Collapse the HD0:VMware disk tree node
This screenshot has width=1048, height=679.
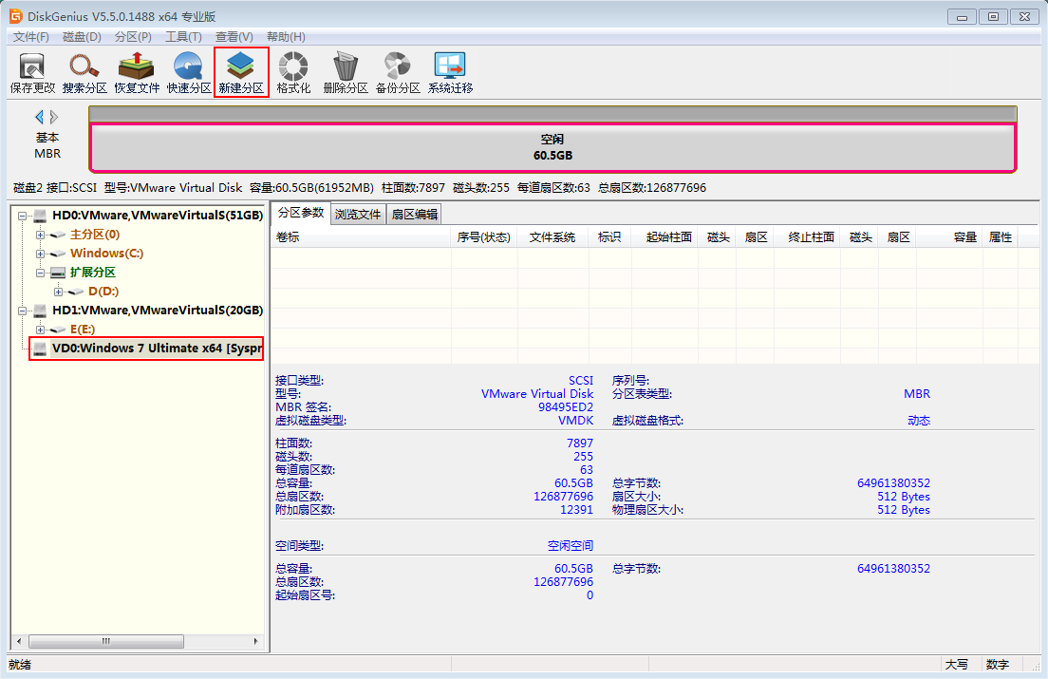[x=22, y=216]
